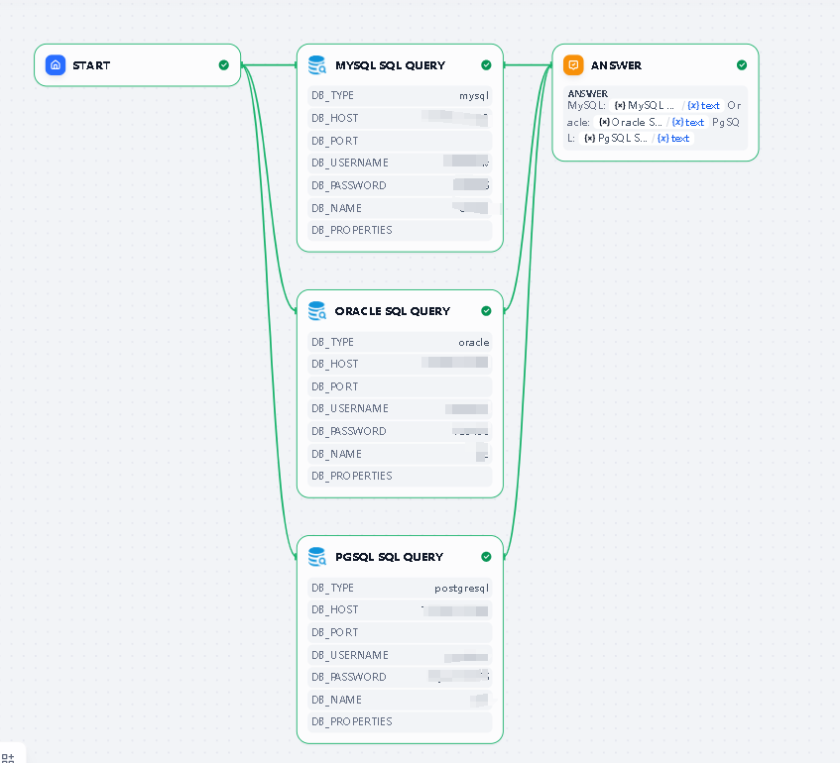Click the green checkmark on Answer node
This screenshot has width=840, height=763.
click(x=742, y=65)
